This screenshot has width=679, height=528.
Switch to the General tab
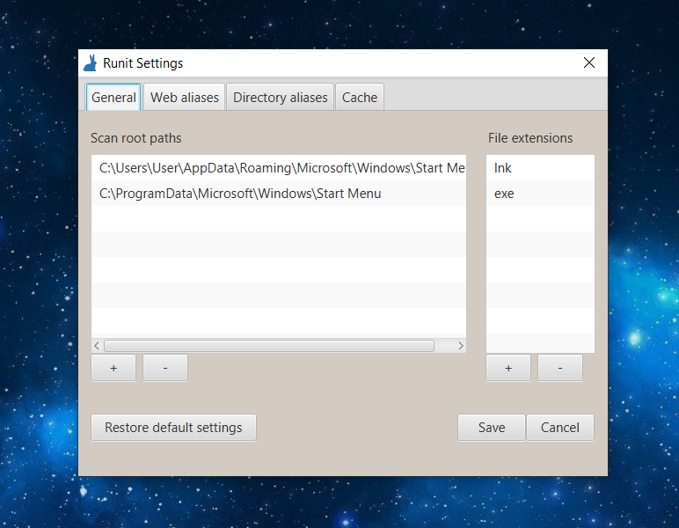tap(113, 97)
